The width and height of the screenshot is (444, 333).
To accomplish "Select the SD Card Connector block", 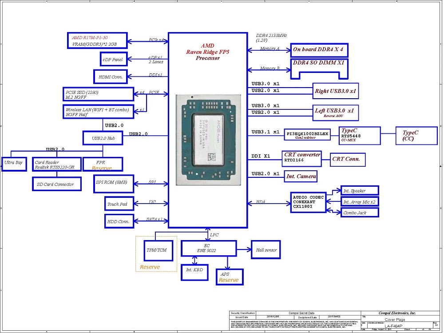I will (57, 184).
